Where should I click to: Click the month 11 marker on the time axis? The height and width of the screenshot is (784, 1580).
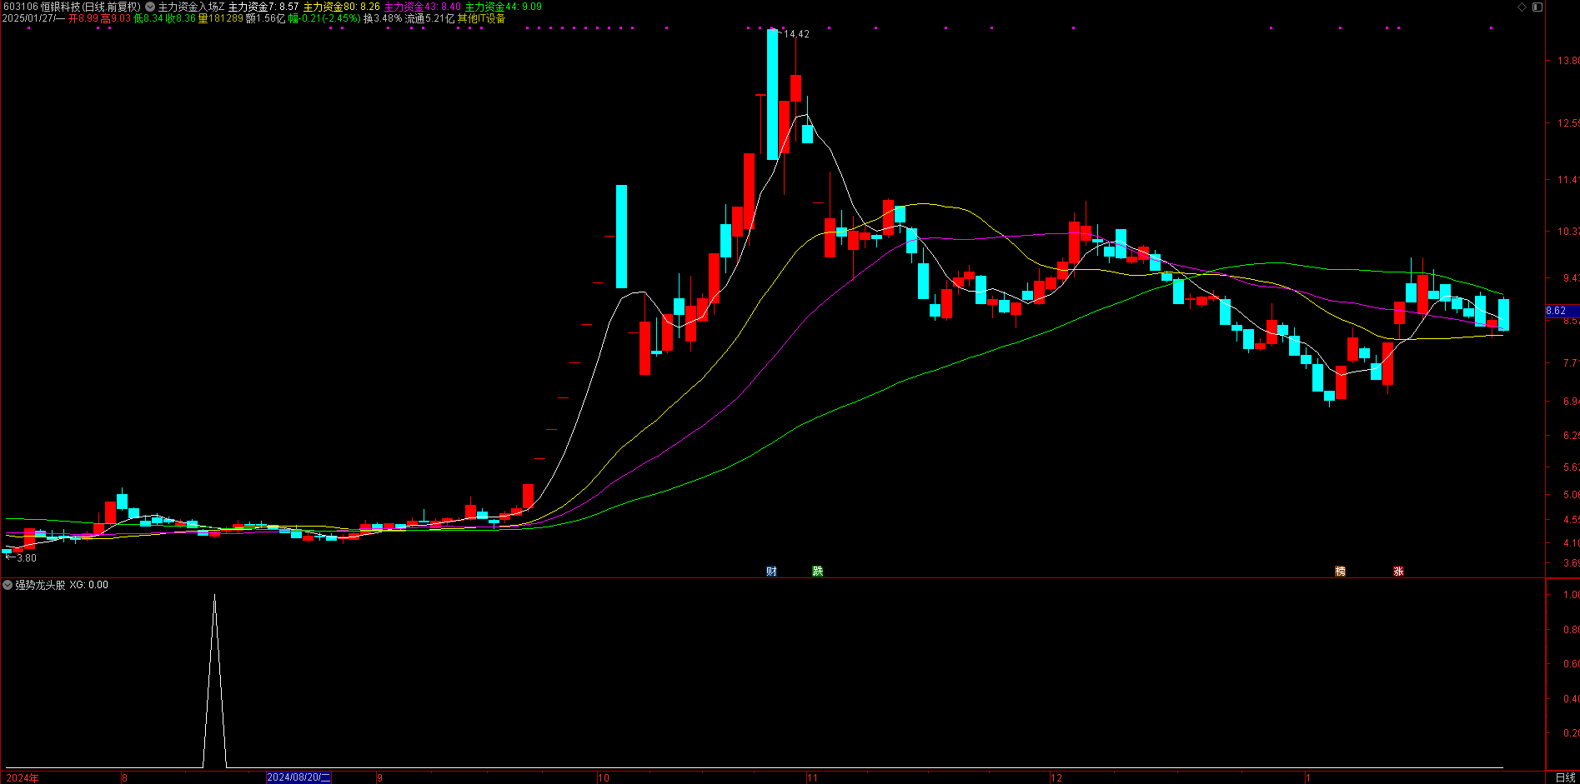pos(812,777)
